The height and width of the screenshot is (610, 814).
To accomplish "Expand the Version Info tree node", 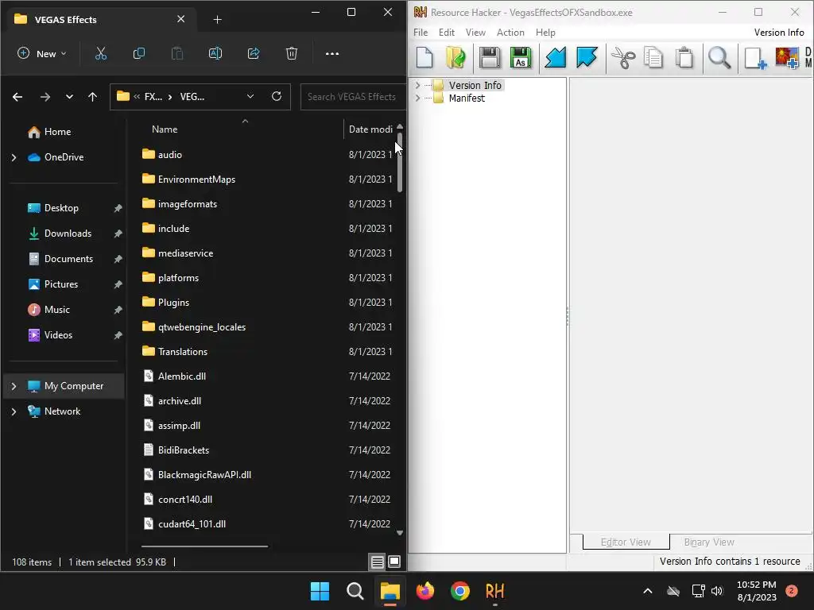I will click(x=418, y=85).
